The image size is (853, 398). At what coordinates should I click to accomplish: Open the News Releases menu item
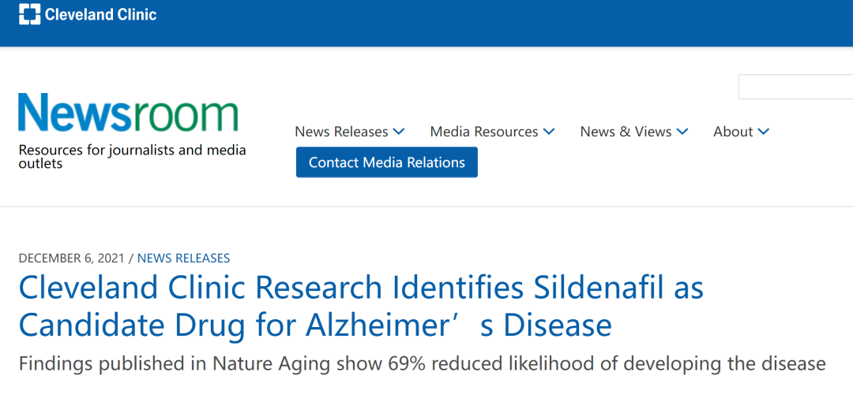(x=341, y=132)
